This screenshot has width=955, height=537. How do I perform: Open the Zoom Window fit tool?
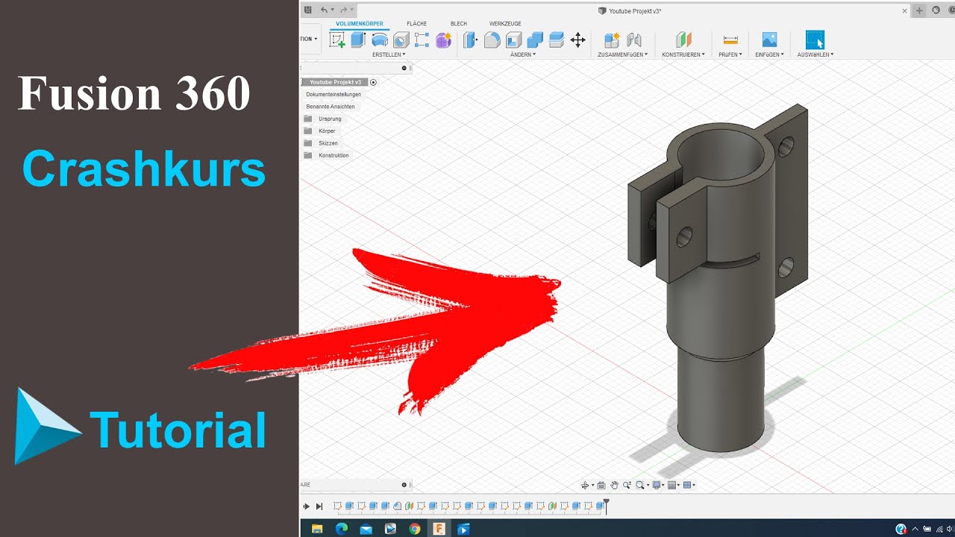pyautogui.click(x=640, y=486)
